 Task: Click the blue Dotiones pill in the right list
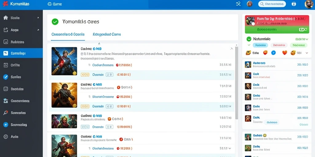point(271,122)
